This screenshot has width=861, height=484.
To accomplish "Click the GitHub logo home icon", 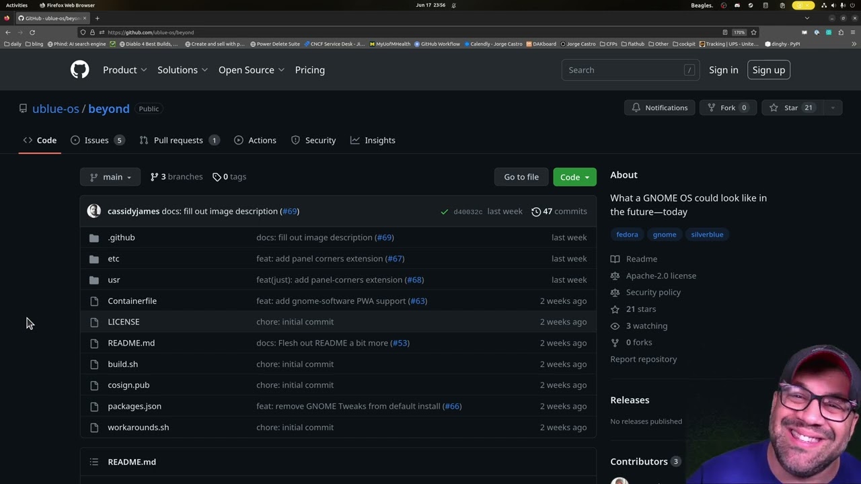I will click(79, 70).
